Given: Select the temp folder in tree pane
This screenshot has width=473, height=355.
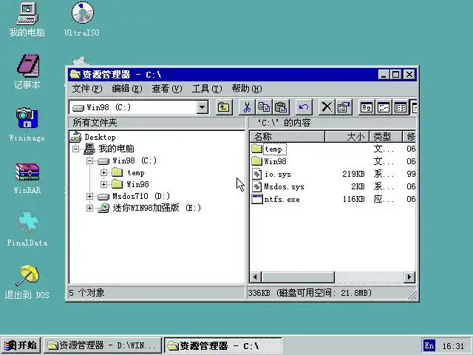Looking at the screenshot, I should (x=136, y=172).
